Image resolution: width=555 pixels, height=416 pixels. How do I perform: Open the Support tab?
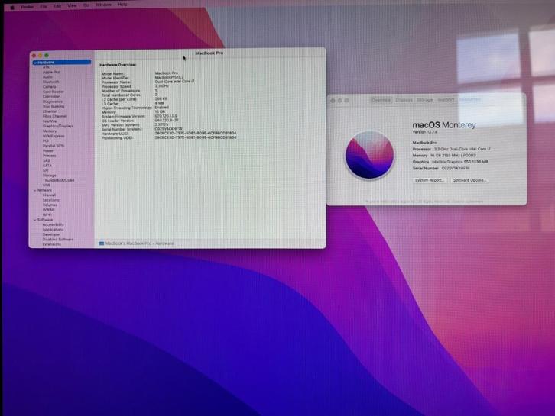pyautogui.click(x=446, y=99)
